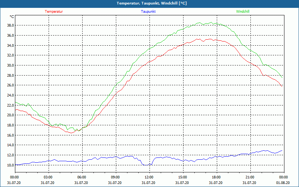Click the 36,0 y-axis label

[x=10, y=35]
